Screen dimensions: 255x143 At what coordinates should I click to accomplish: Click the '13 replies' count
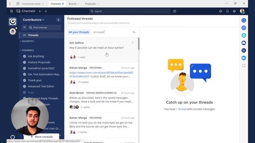click(83, 82)
